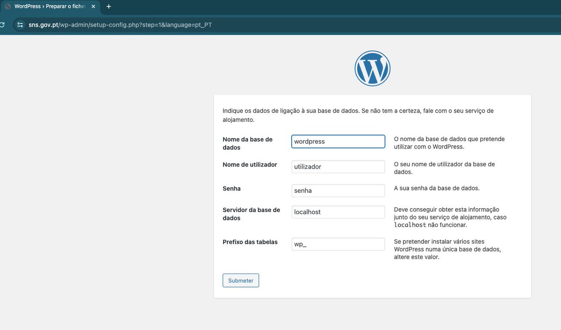Click the utilizador username field

click(338, 167)
